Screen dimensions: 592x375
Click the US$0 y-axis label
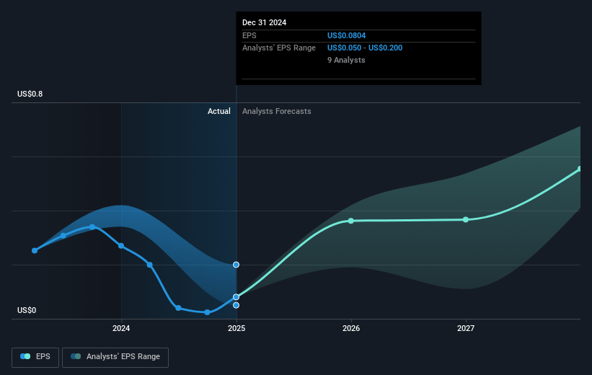click(27, 310)
